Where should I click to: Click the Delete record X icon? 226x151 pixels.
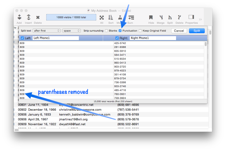tap(38, 18)
